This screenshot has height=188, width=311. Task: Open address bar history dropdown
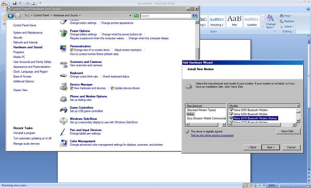click(x=130, y=16)
